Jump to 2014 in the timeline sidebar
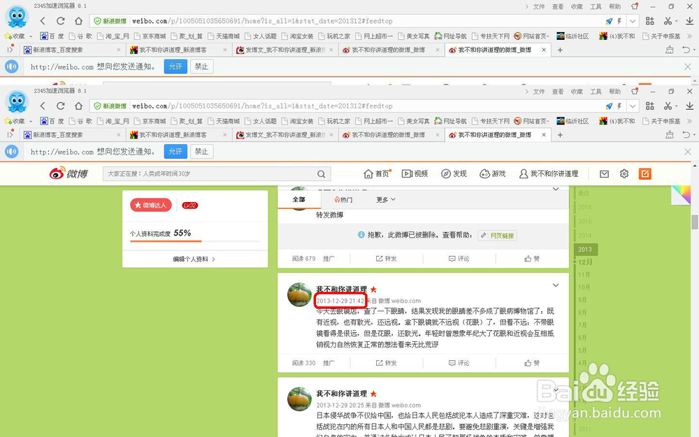Screen dimensions: 699x437 click(x=584, y=236)
